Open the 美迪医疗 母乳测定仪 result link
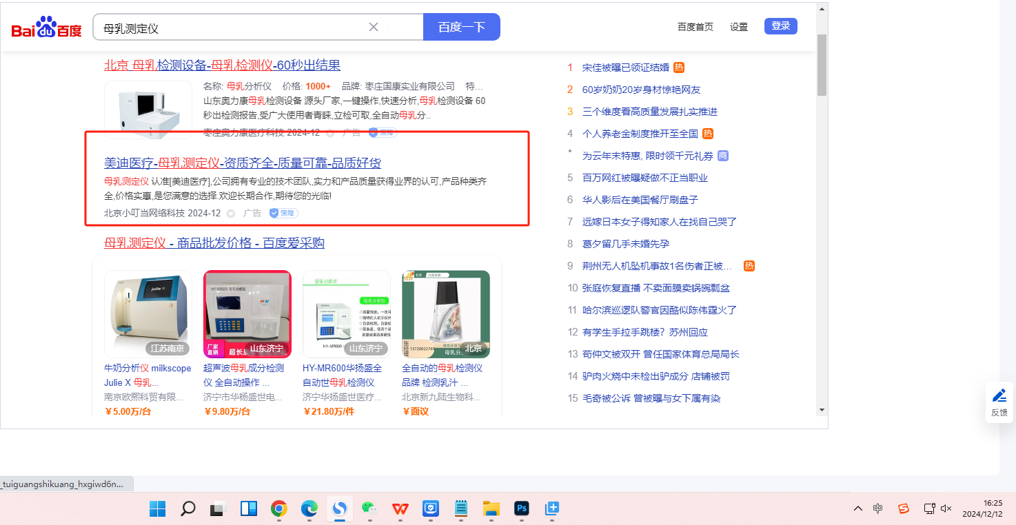Viewport: 1016px width, 525px height. 242,163
